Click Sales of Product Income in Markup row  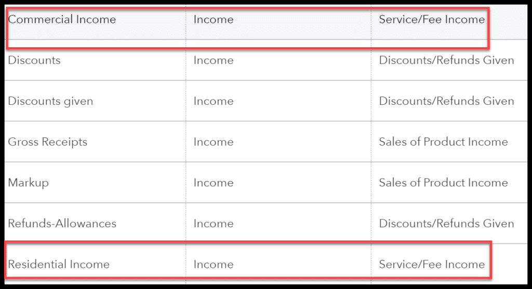[443, 183]
